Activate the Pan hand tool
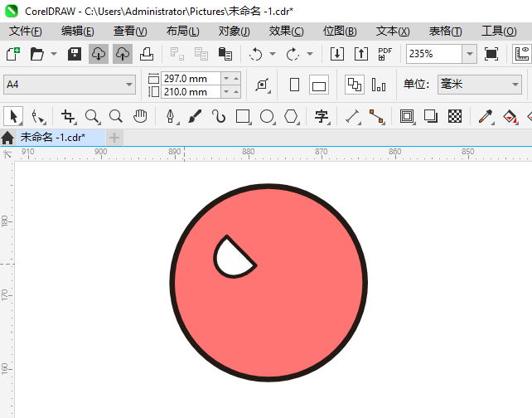Image resolution: width=532 pixels, height=418 pixels. click(141, 117)
